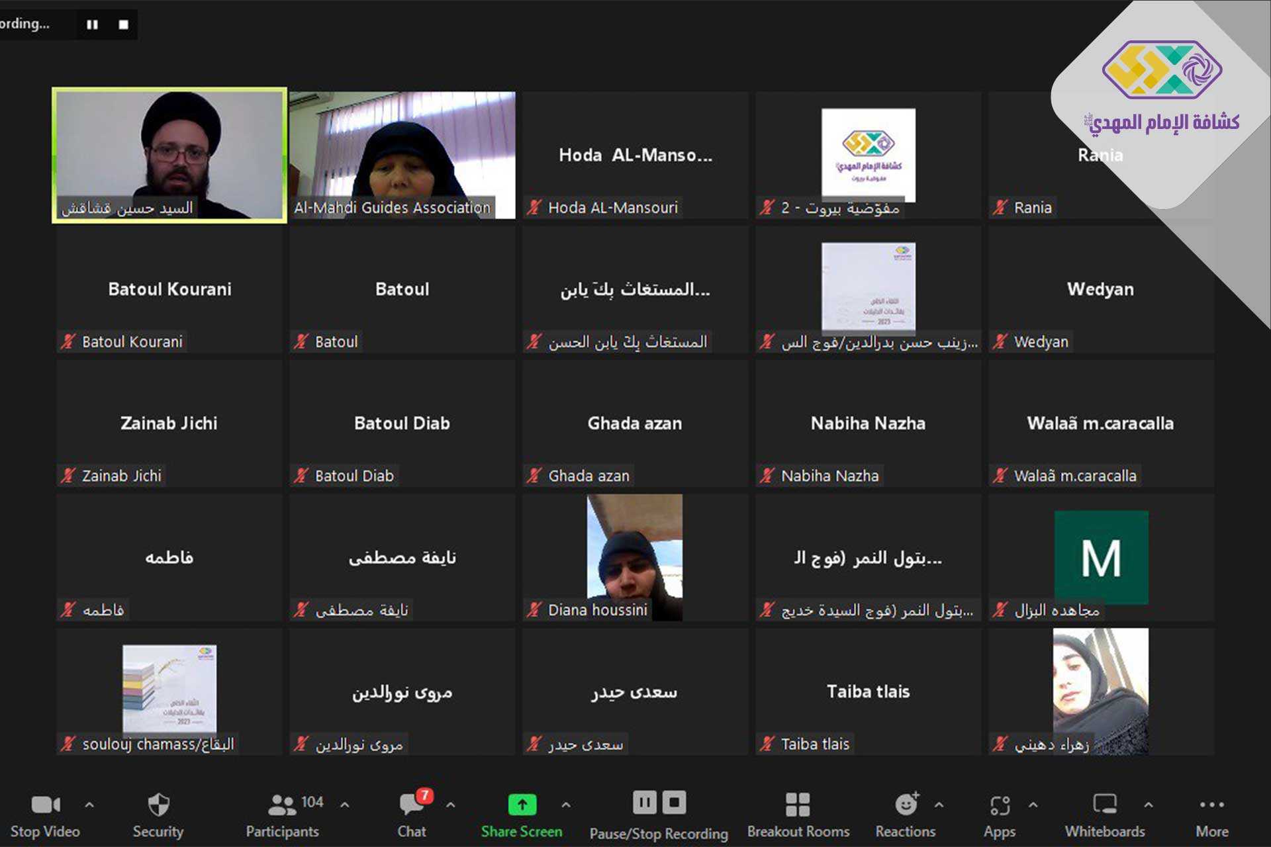Viewport: 1271px width, 847px height.
Task: Open the Chat panel
Action: click(412, 805)
